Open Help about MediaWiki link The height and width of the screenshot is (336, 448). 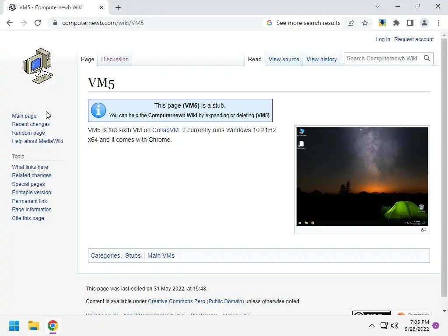coord(38,141)
